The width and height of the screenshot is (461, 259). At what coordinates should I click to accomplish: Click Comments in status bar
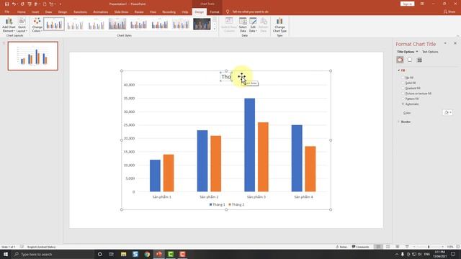[360, 247]
